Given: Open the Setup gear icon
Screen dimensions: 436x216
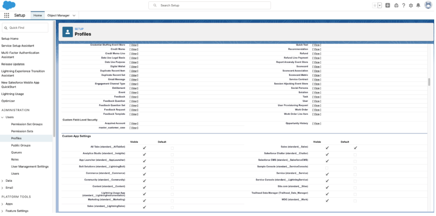Looking at the screenshot, I should [411, 5].
